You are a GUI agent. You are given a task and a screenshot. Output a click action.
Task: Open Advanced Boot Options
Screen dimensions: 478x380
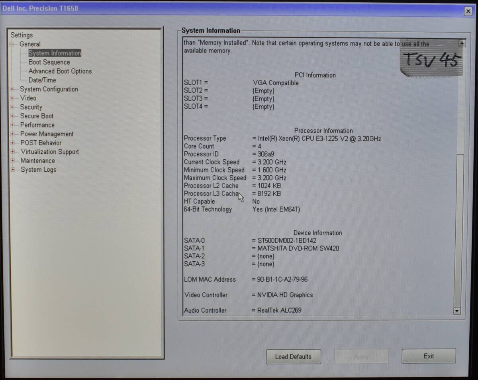pyautogui.click(x=60, y=71)
